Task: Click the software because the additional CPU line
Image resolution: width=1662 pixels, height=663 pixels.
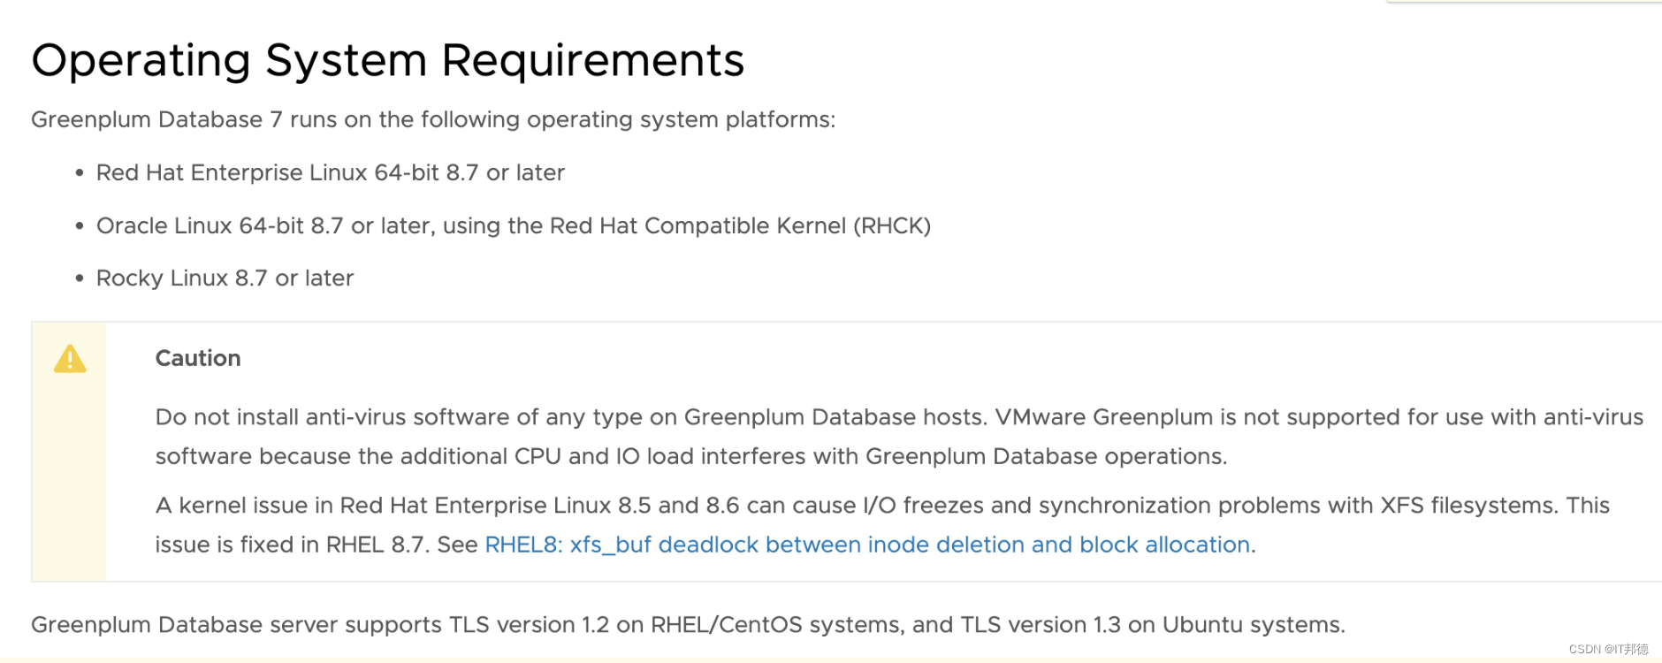Action: 691,456
